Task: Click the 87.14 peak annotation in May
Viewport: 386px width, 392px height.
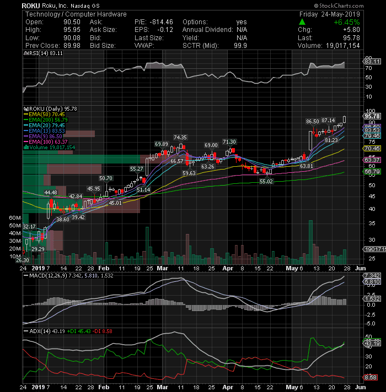Action: tap(328, 121)
